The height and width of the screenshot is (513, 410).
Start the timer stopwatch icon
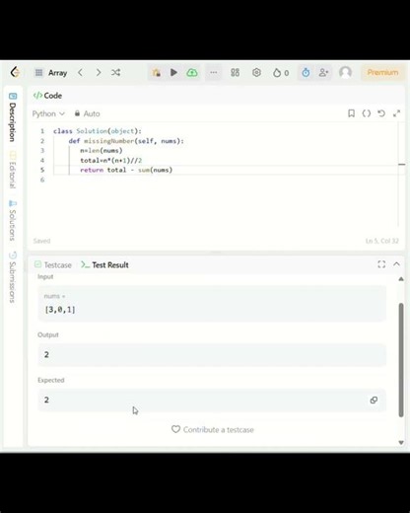[x=306, y=72]
